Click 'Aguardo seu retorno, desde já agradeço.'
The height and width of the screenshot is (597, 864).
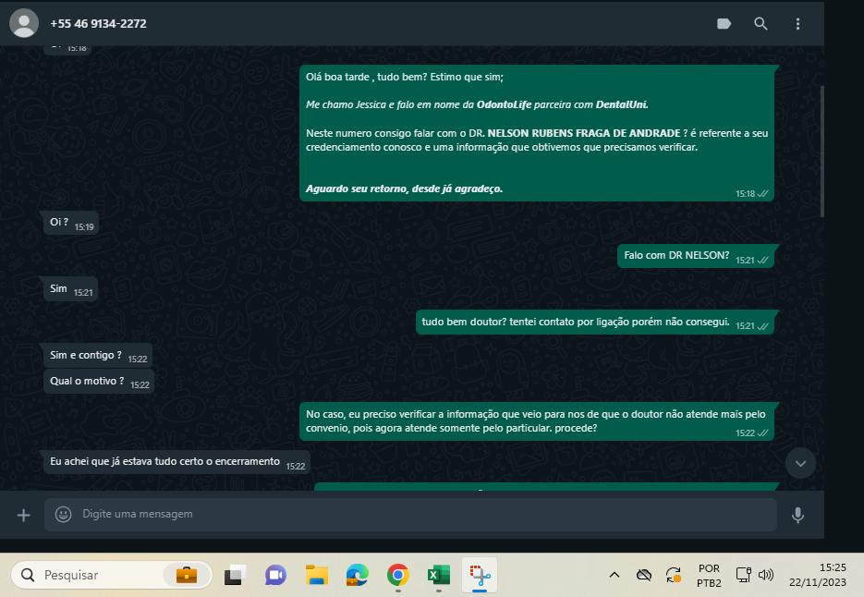click(x=404, y=189)
